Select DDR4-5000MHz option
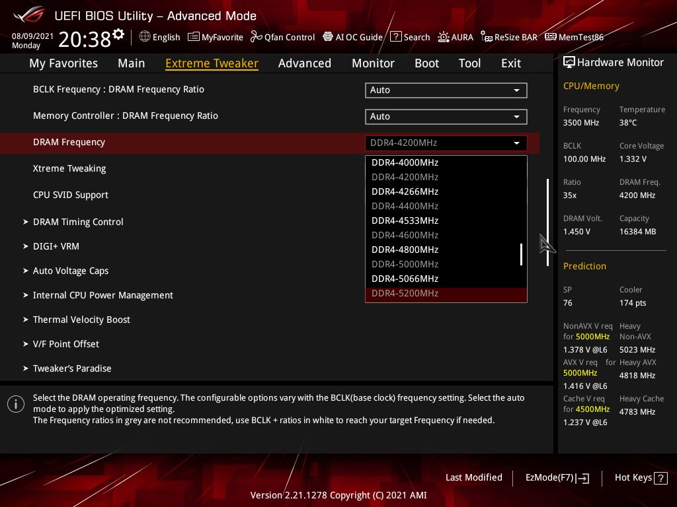This screenshot has width=677, height=507. click(x=446, y=264)
